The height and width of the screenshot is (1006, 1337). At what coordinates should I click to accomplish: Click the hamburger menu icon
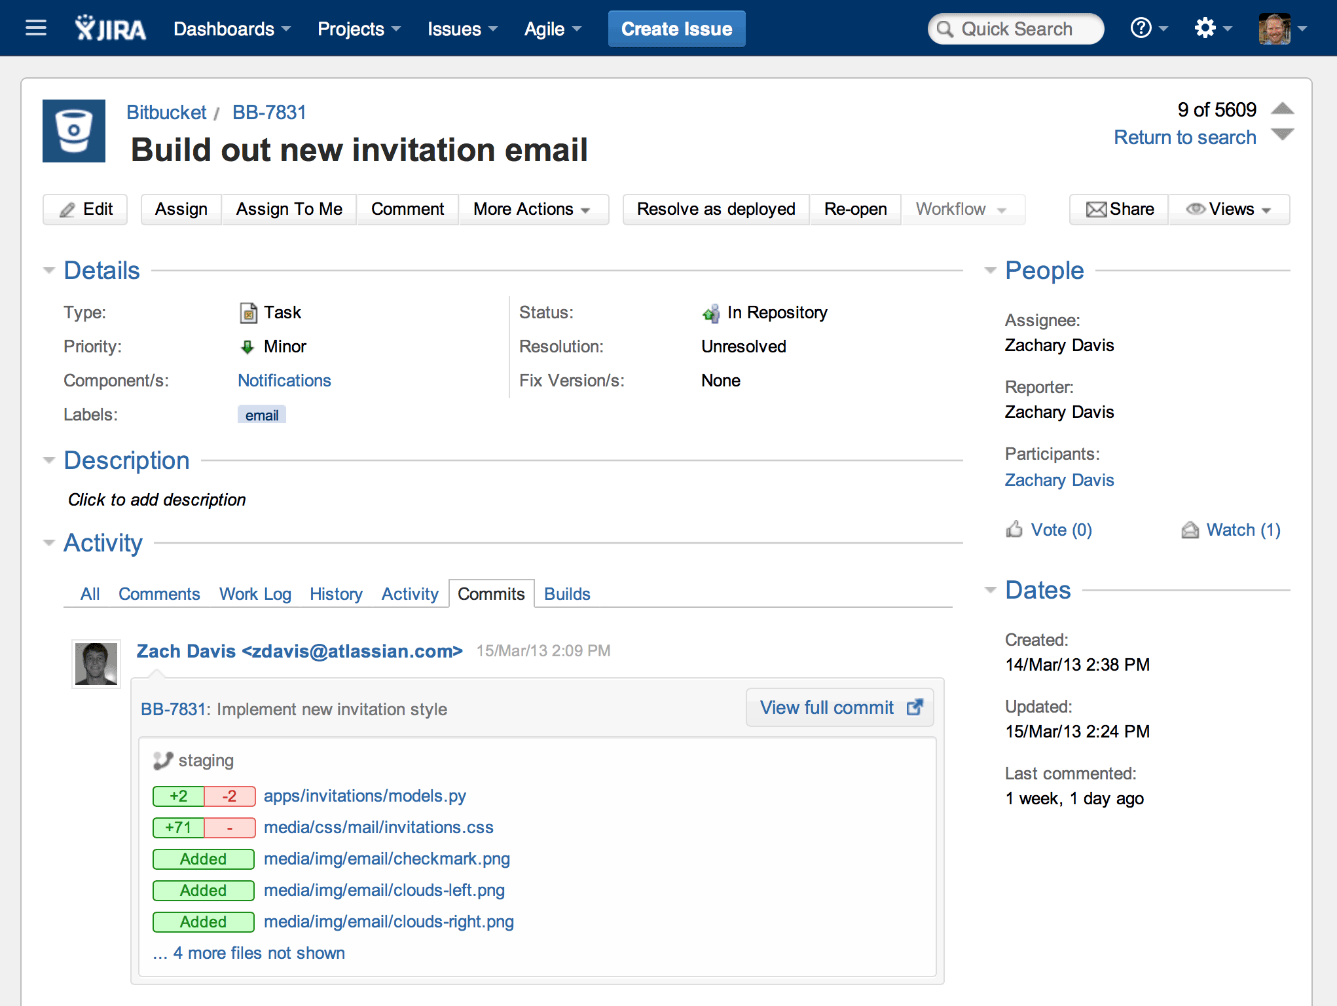pos(35,28)
